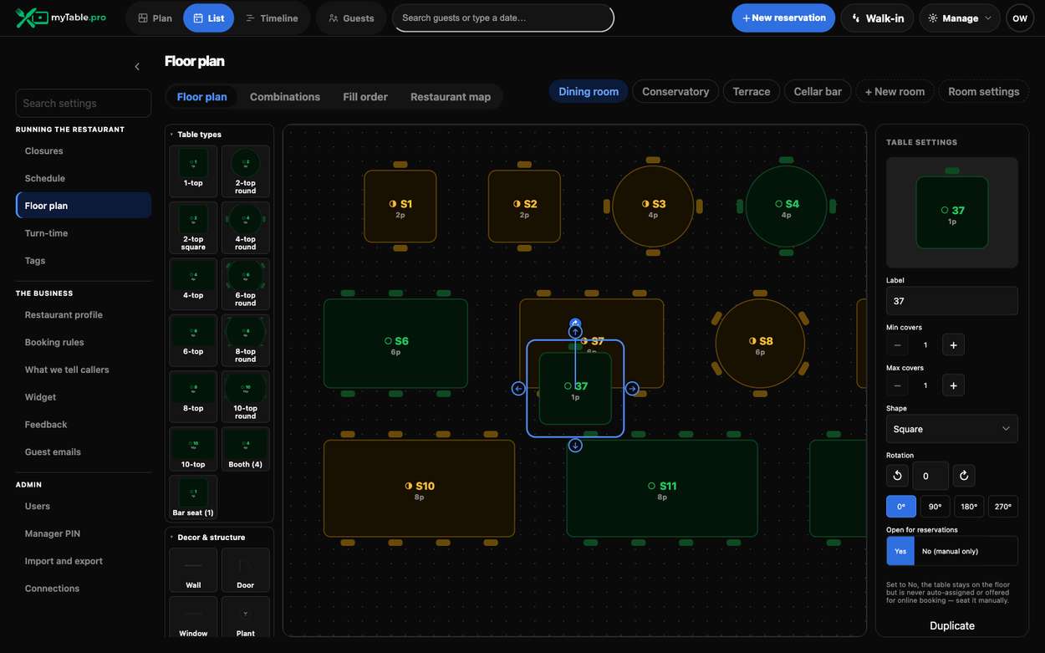The width and height of the screenshot is (1045, 653).
Task: Edit the Label field showing 37
Action: point(952,301)
